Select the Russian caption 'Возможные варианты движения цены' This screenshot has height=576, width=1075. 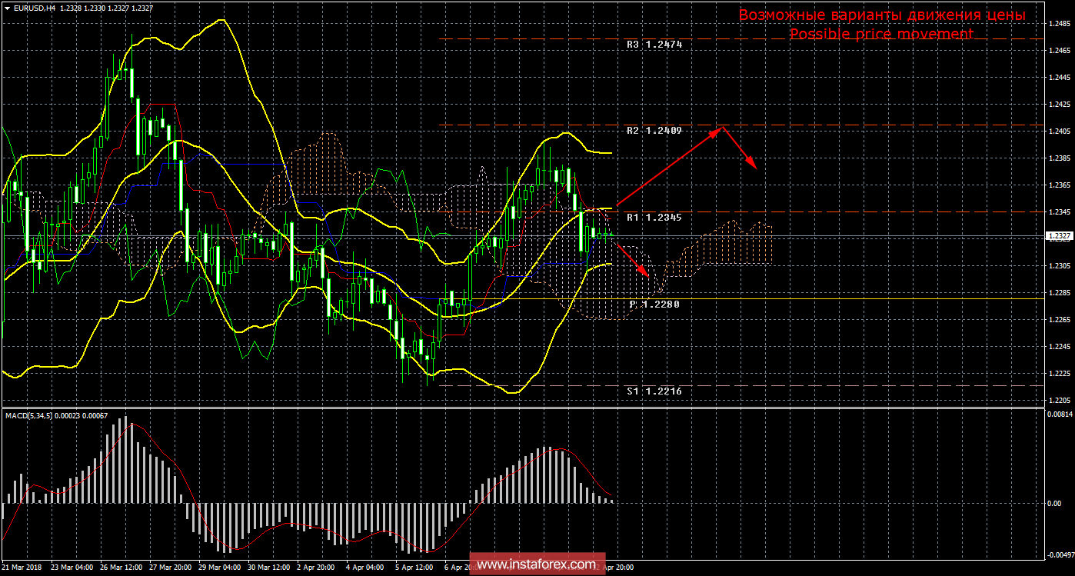(882, 15)
